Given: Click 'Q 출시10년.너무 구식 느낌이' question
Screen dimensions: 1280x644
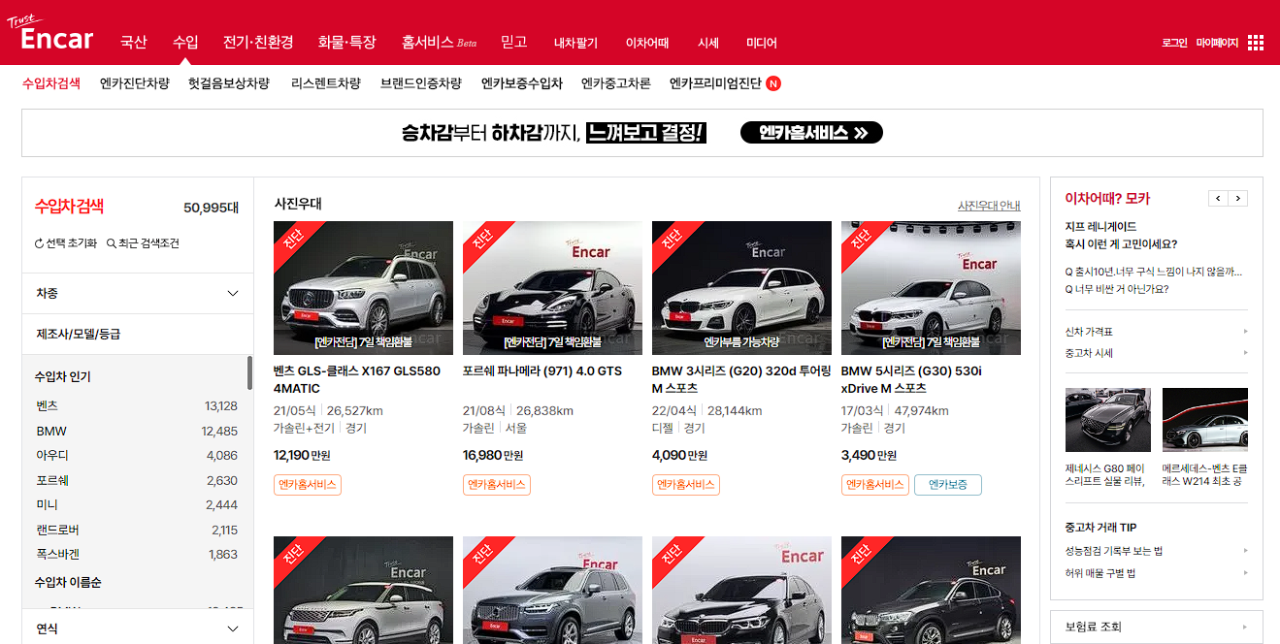Looking at the screenshot, I should (x=1154, y=272).
